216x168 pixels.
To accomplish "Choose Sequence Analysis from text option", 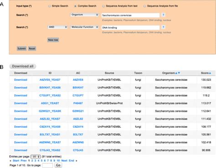I will (103, 6).
